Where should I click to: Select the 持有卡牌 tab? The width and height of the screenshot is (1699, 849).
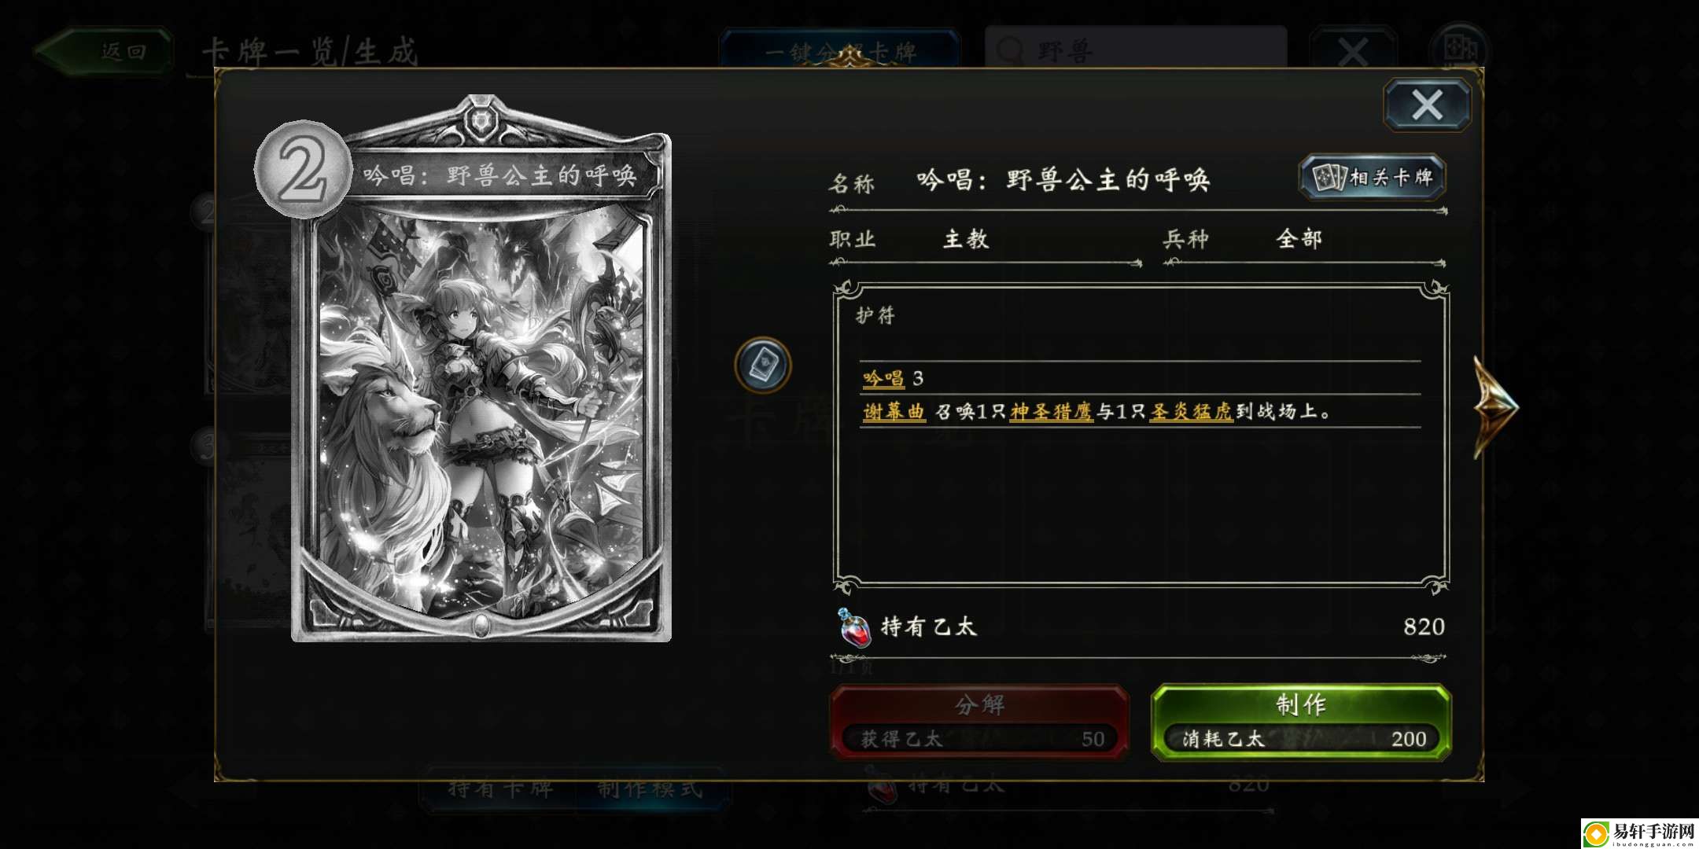(500, 788)
